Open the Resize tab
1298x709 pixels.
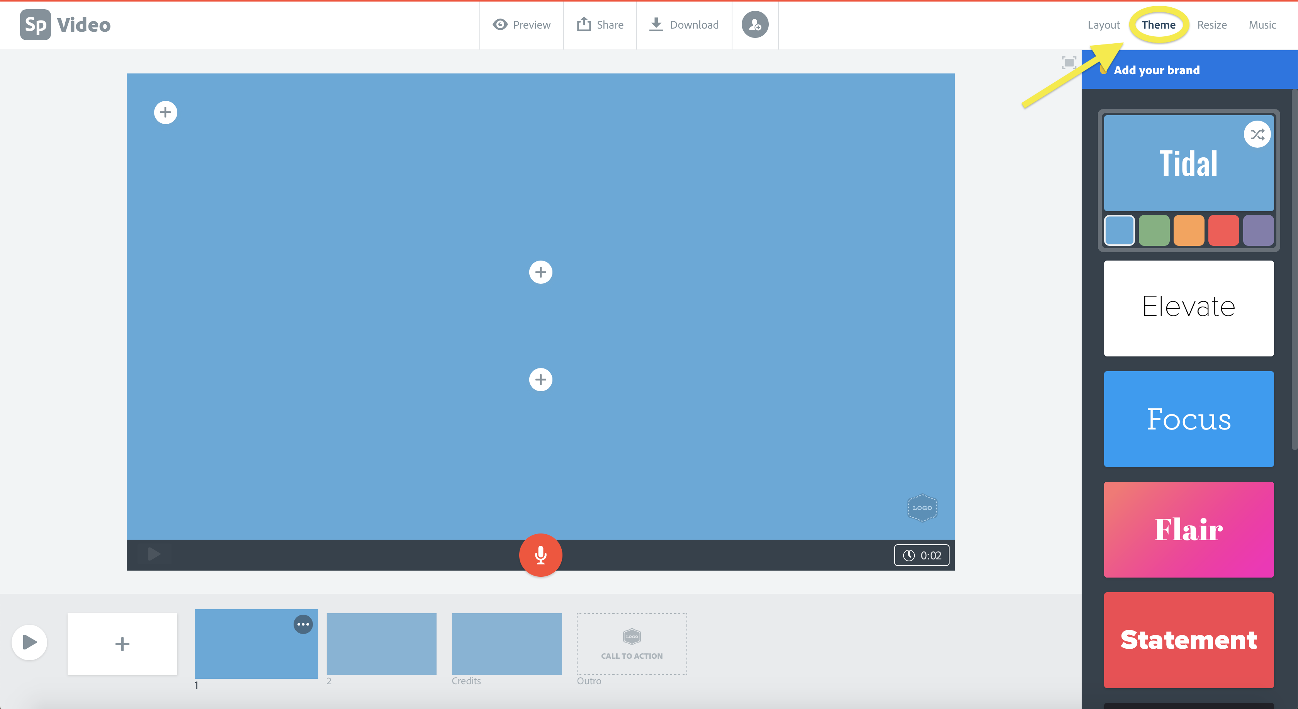[1212, 25]
